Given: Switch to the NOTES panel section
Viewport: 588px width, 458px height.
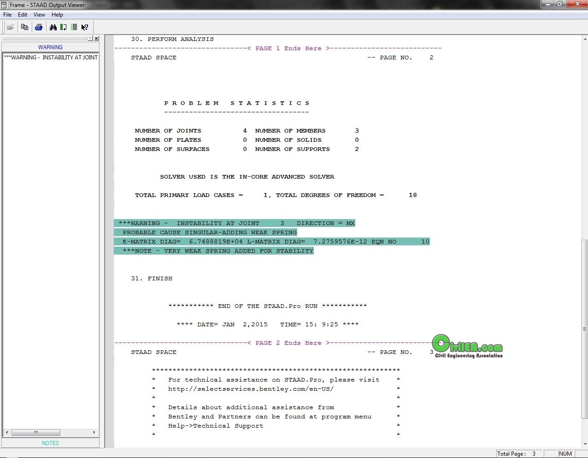Looking at the screenshot, I should click(50, 443).
